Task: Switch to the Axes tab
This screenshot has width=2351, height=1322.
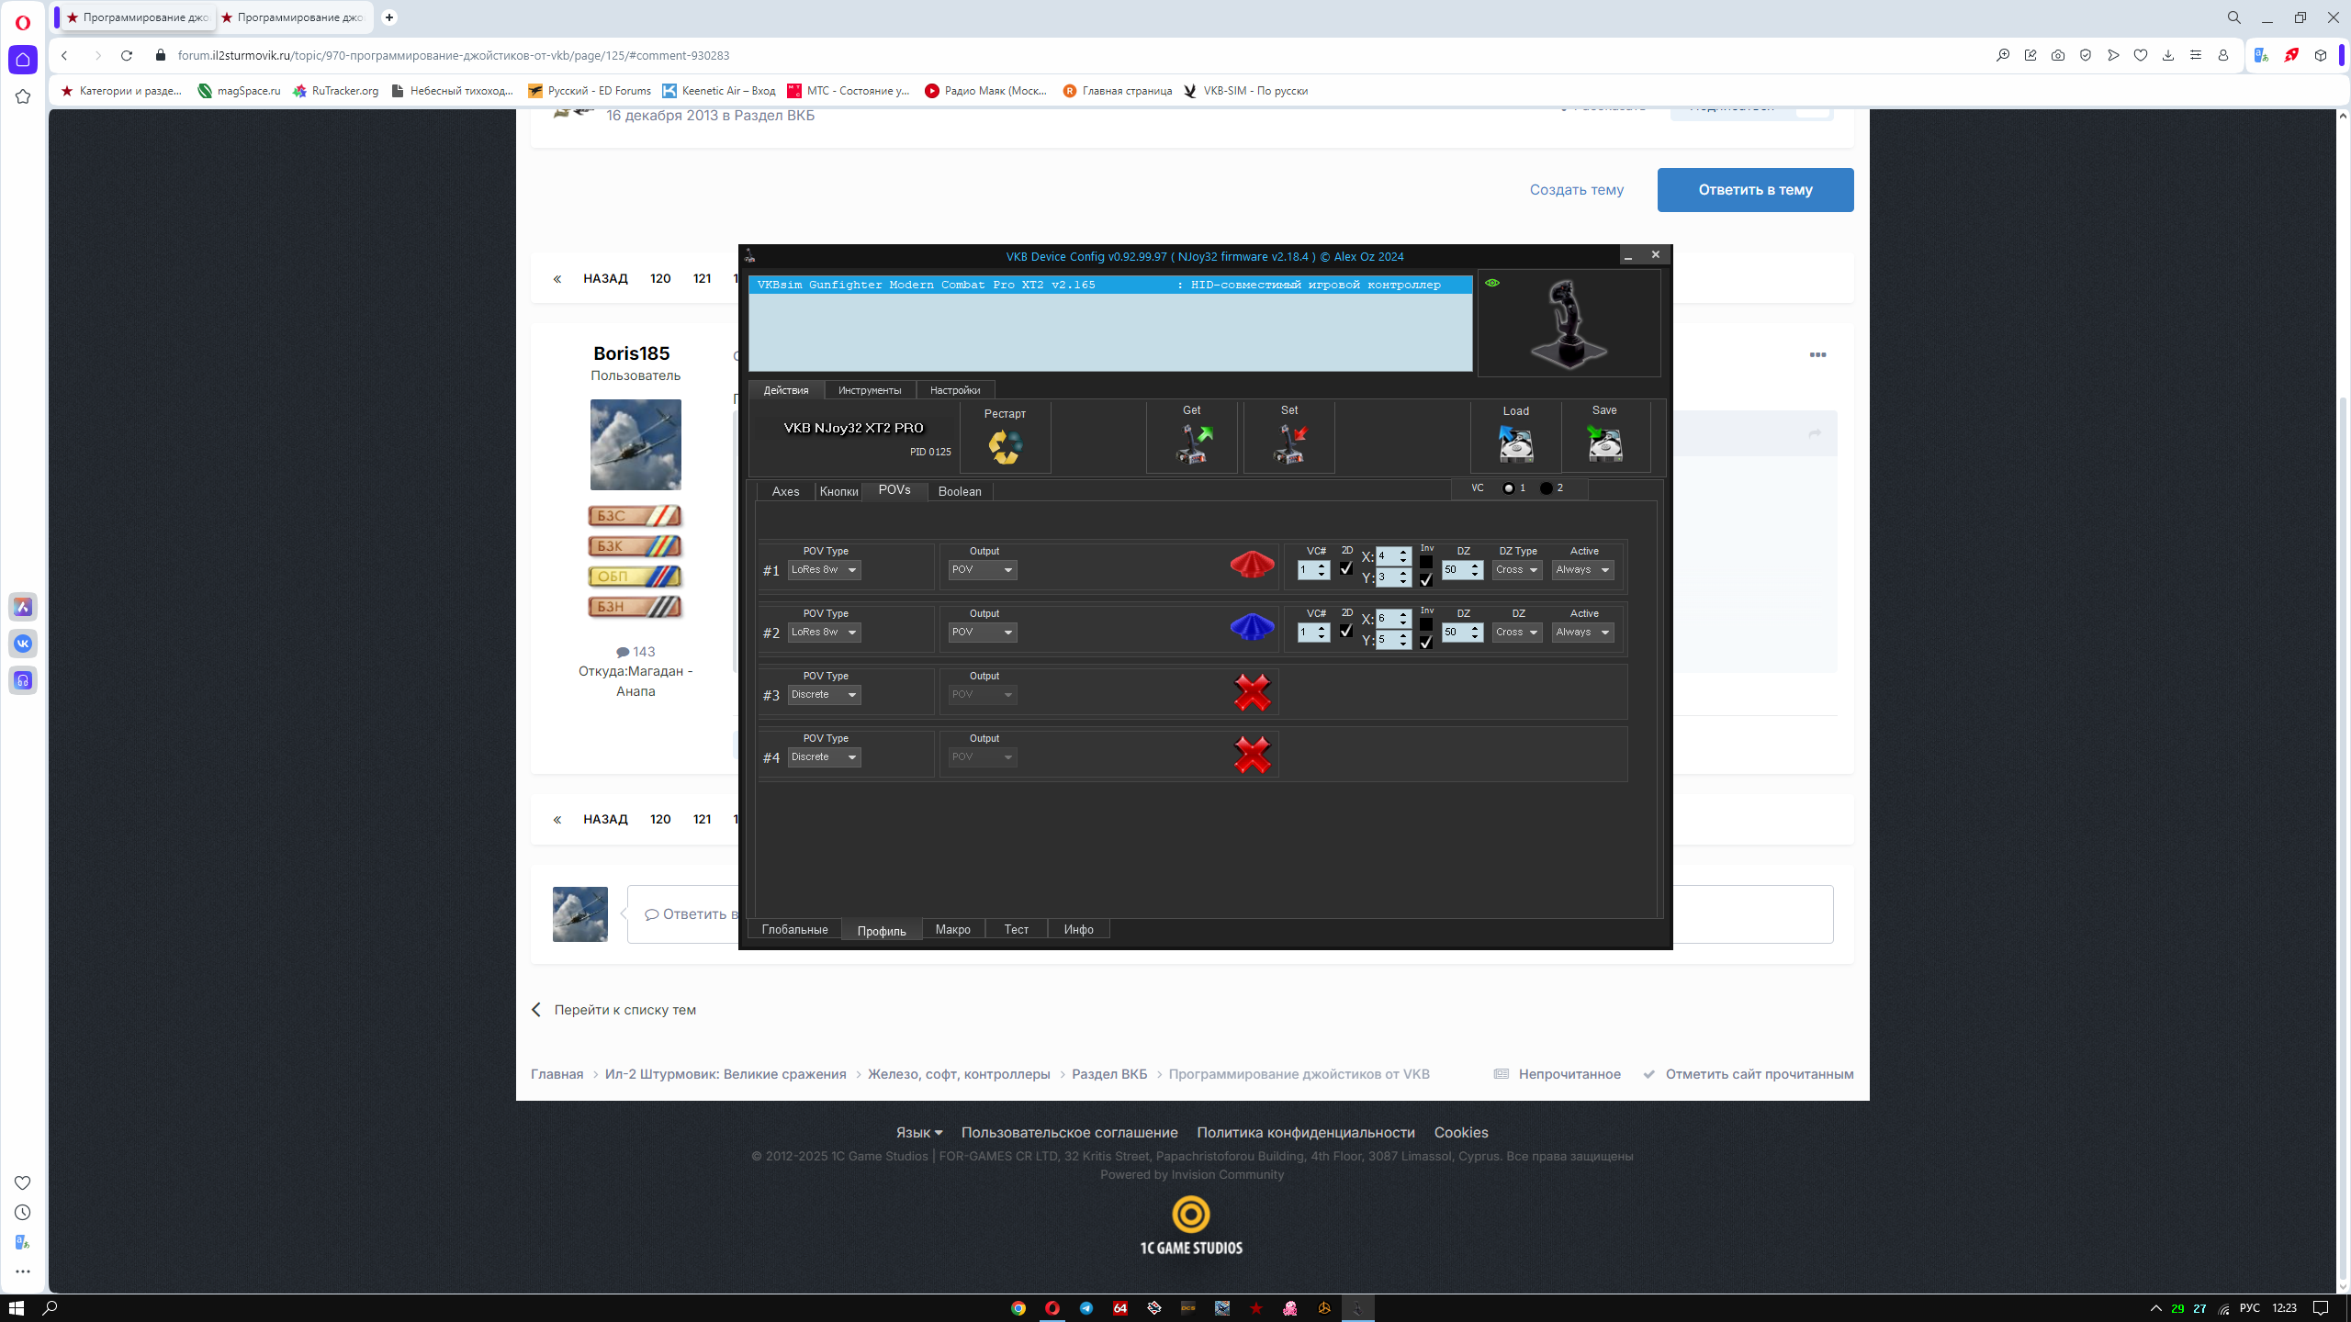Action: click(x=785, y=492)
